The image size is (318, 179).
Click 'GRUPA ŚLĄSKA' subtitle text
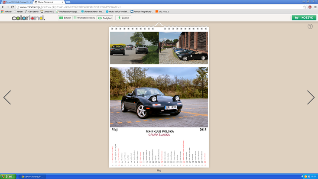[x=159, y=135]
